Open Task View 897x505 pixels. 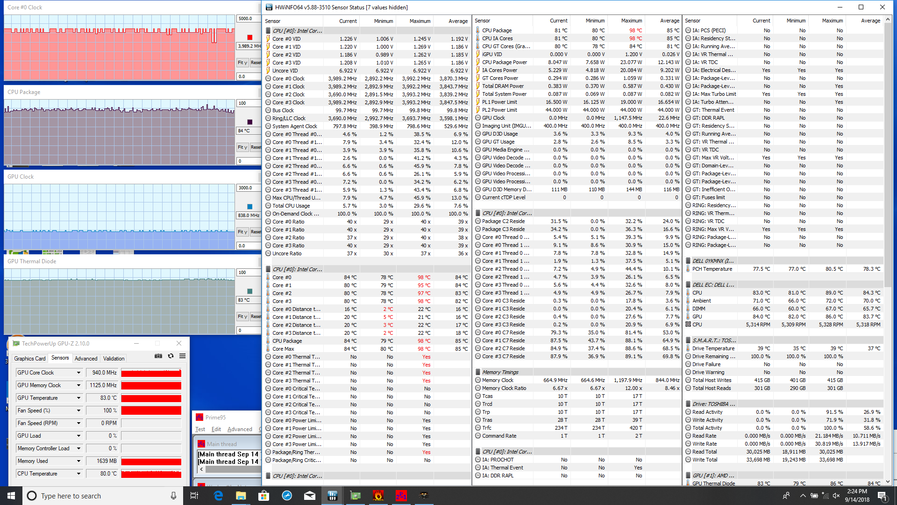[195, 496]
